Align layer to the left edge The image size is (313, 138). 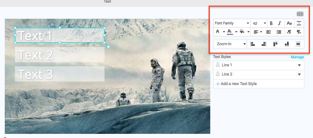(253, 44)
